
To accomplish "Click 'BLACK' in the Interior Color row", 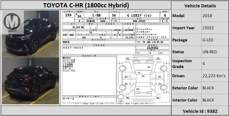I will 208,100.
